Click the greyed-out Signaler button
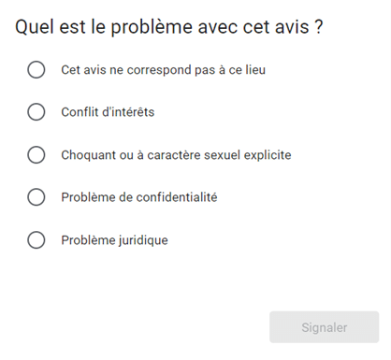391x360 pixels. [x=325, y=327]
